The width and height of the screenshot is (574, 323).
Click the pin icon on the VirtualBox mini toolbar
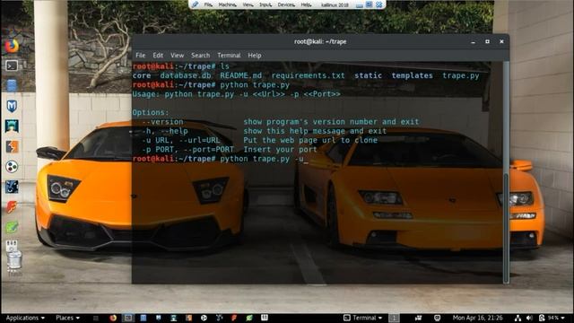click(196, 4)
